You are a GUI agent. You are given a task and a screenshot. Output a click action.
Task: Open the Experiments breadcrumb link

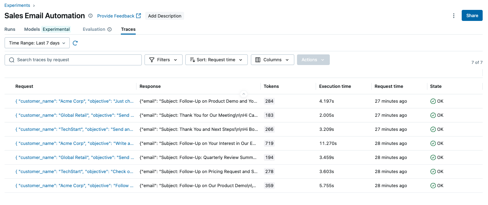pyautogui.click(x=17, y=5)
